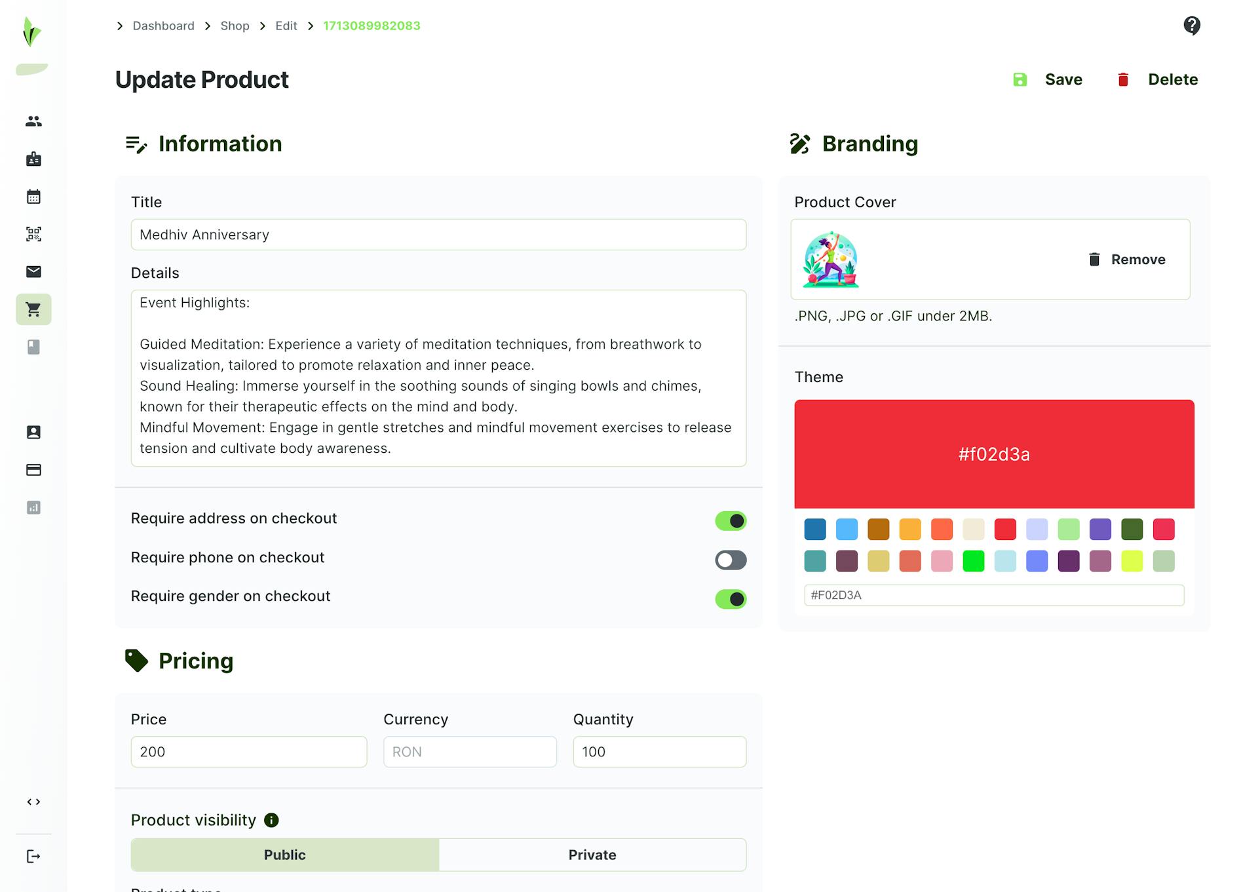Open the product visibility info tooltip icon
Screen dimensions: 1258x892
click(272, 820)
